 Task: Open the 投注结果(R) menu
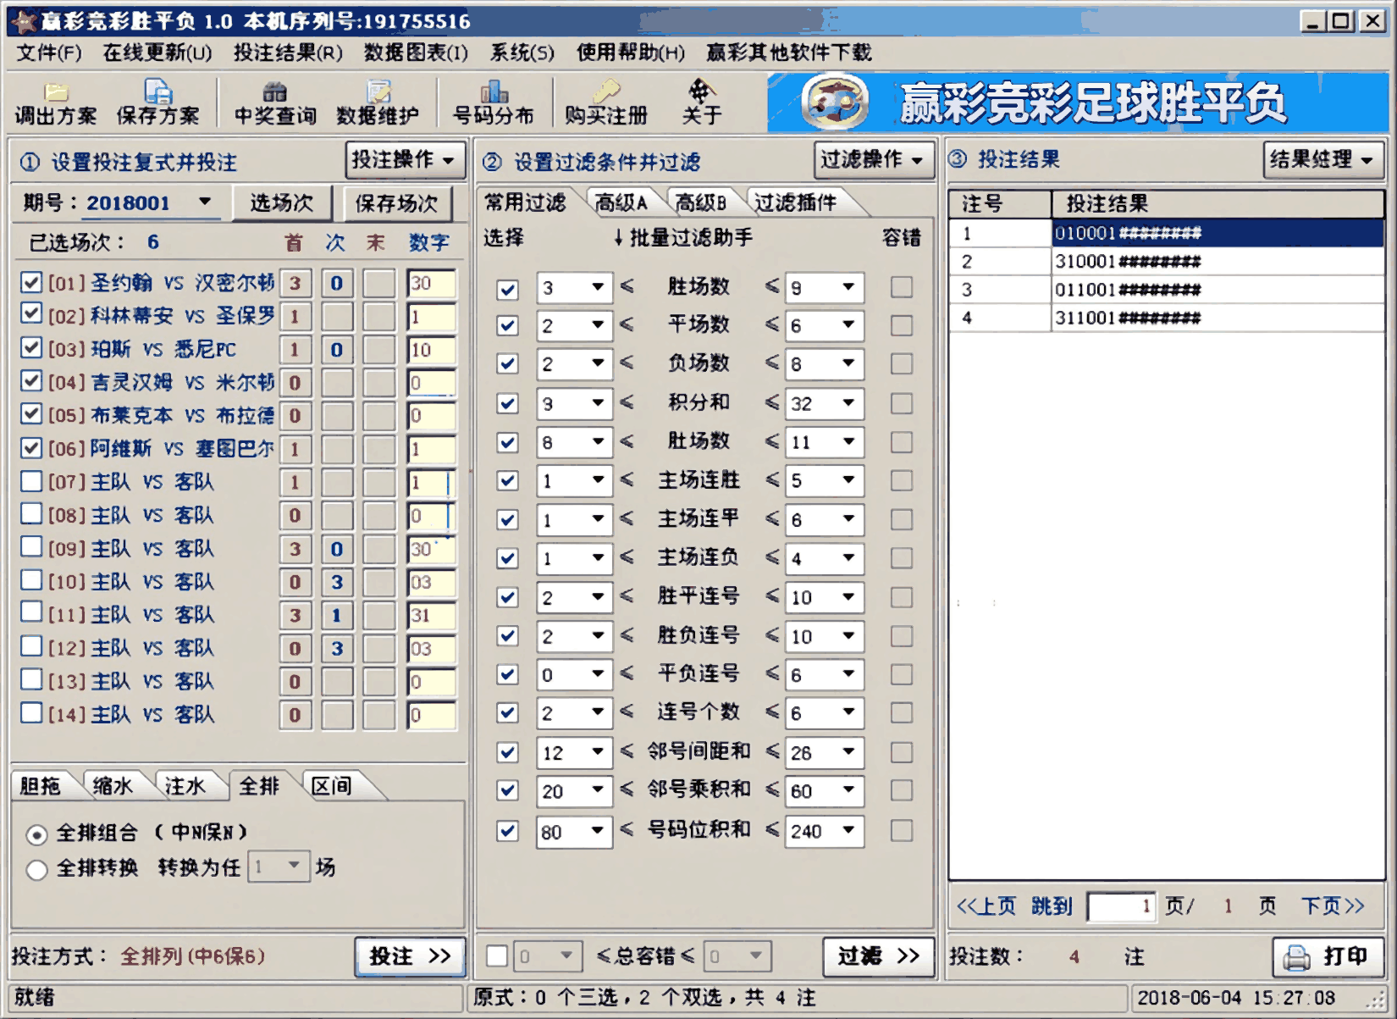288,53
